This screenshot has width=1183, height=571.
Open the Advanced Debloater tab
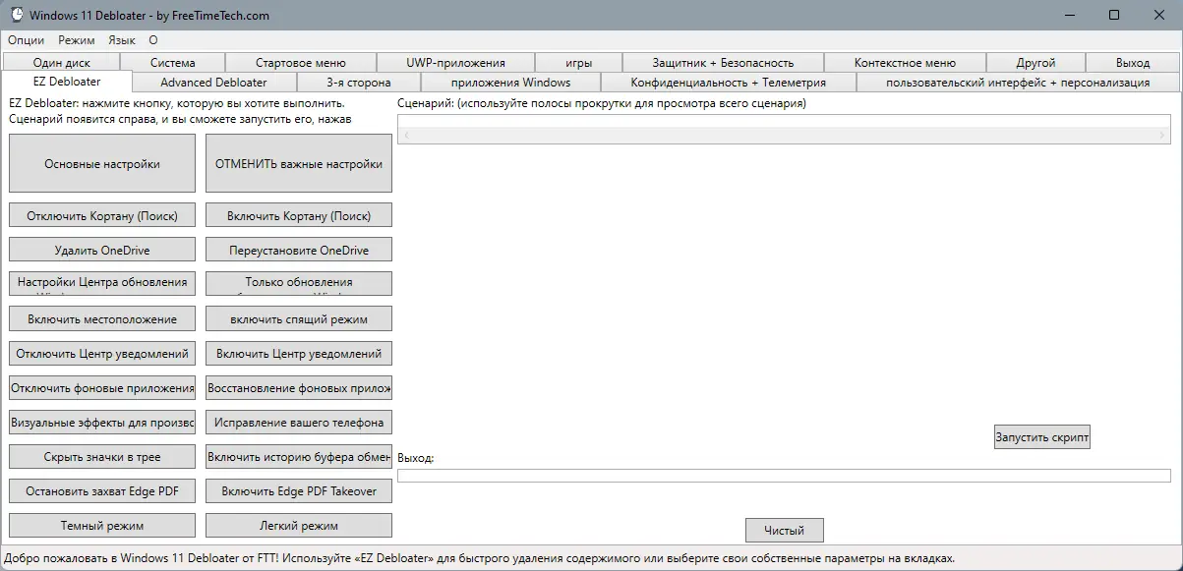click(213, 82)
